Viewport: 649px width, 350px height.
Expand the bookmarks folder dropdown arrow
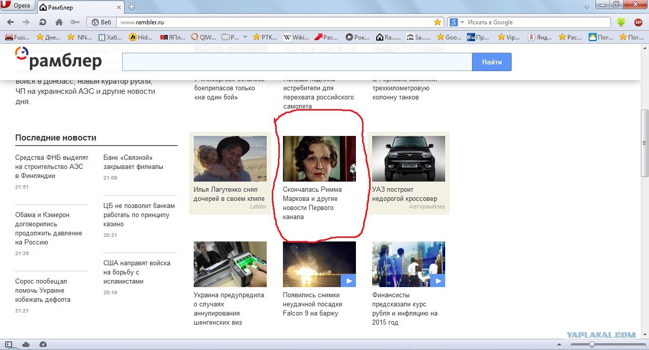(x=245, y=37)
